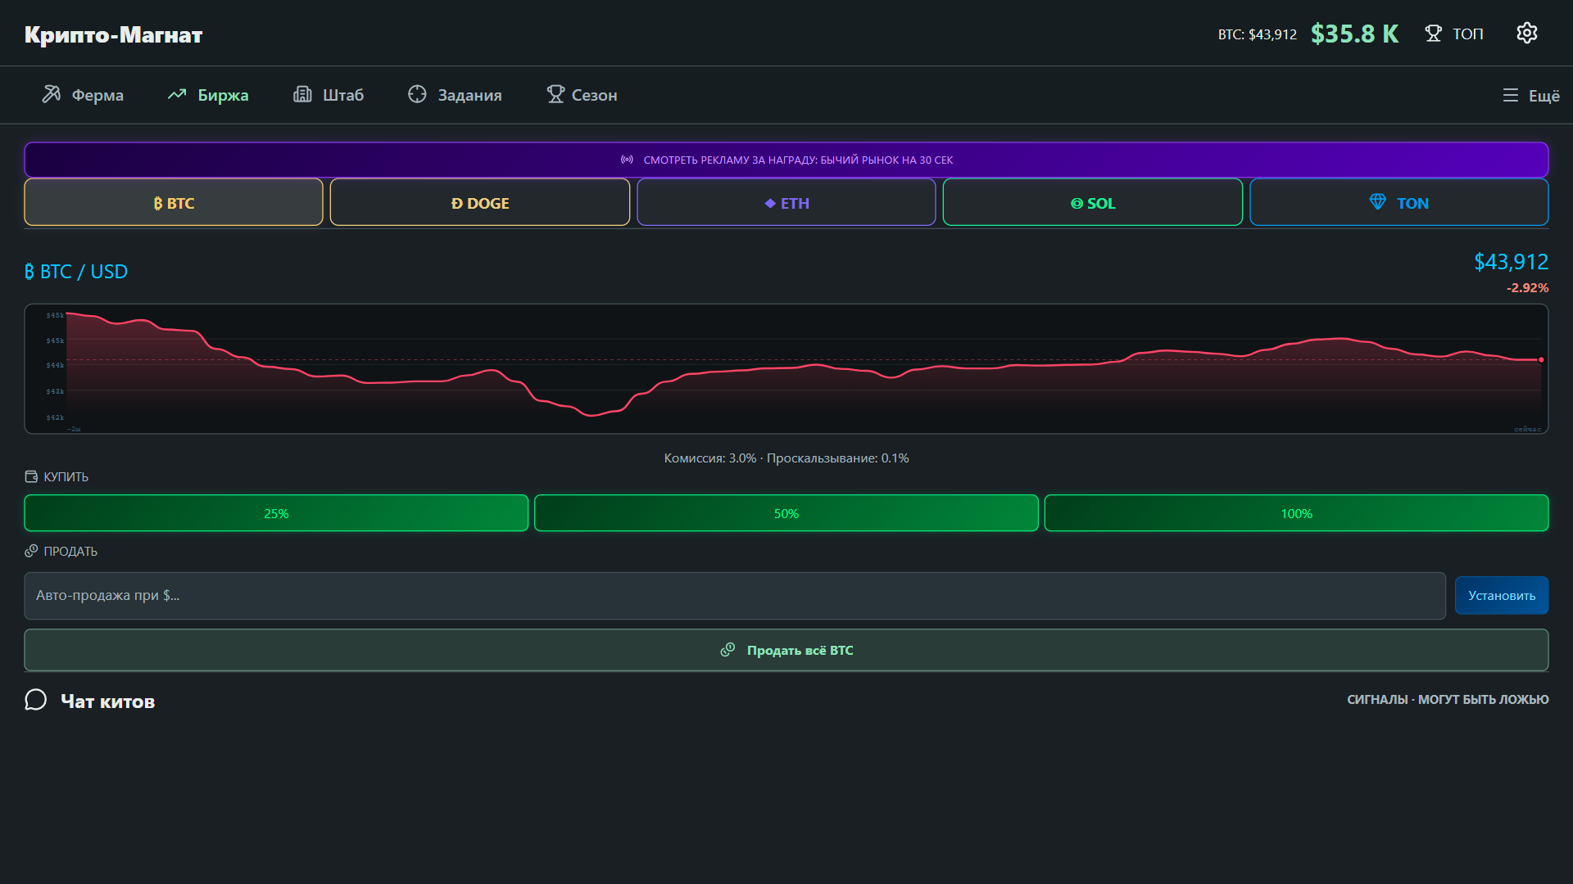
Task: Click the -2.92% price change value
Action: coord(1527,288)
